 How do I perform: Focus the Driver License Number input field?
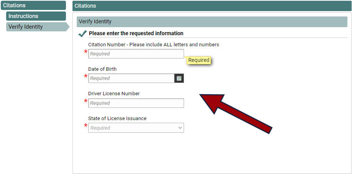click(x=136, y=103)
